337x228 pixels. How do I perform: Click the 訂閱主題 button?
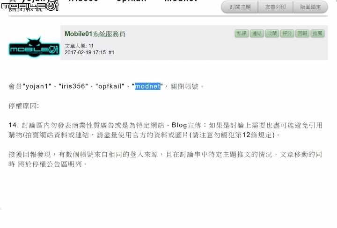240,7
